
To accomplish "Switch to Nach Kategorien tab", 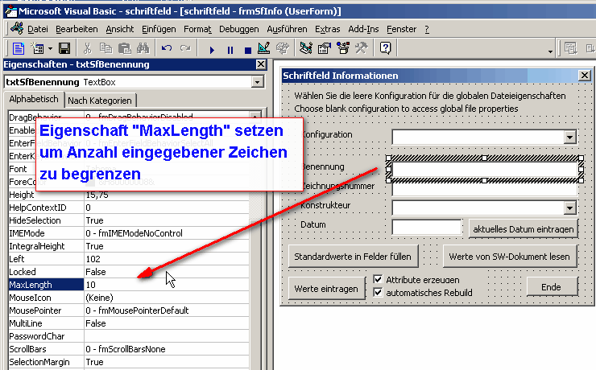I will click(x=100, y=101).
